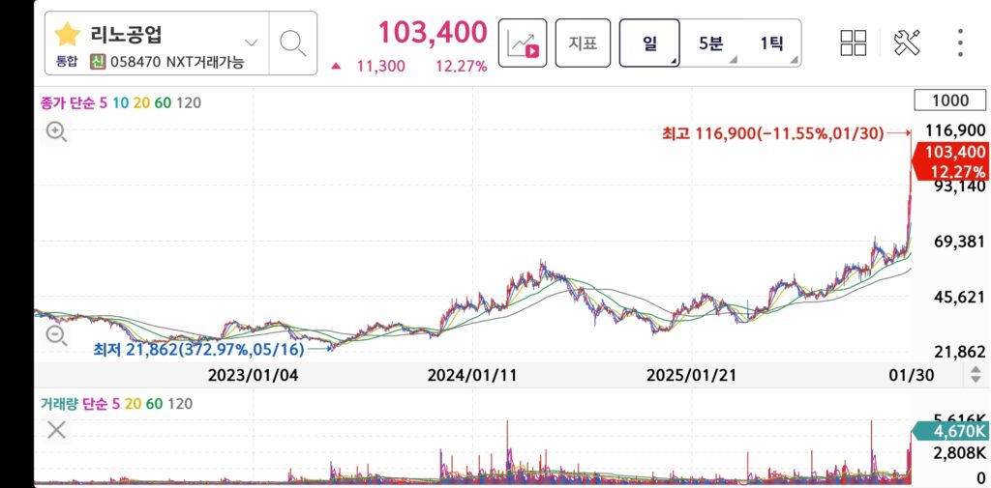The height and width of the screenshot is (488, 991).
Task: Open the three-dot more options menu
Action: (960, 43)
